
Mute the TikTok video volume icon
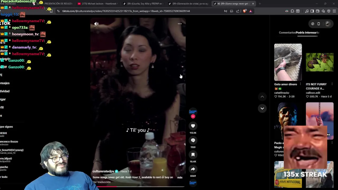tap(96, 24)
